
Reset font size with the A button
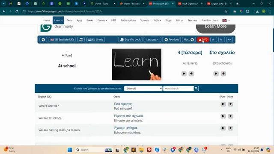pyautogui.click(x=221, y=40)
